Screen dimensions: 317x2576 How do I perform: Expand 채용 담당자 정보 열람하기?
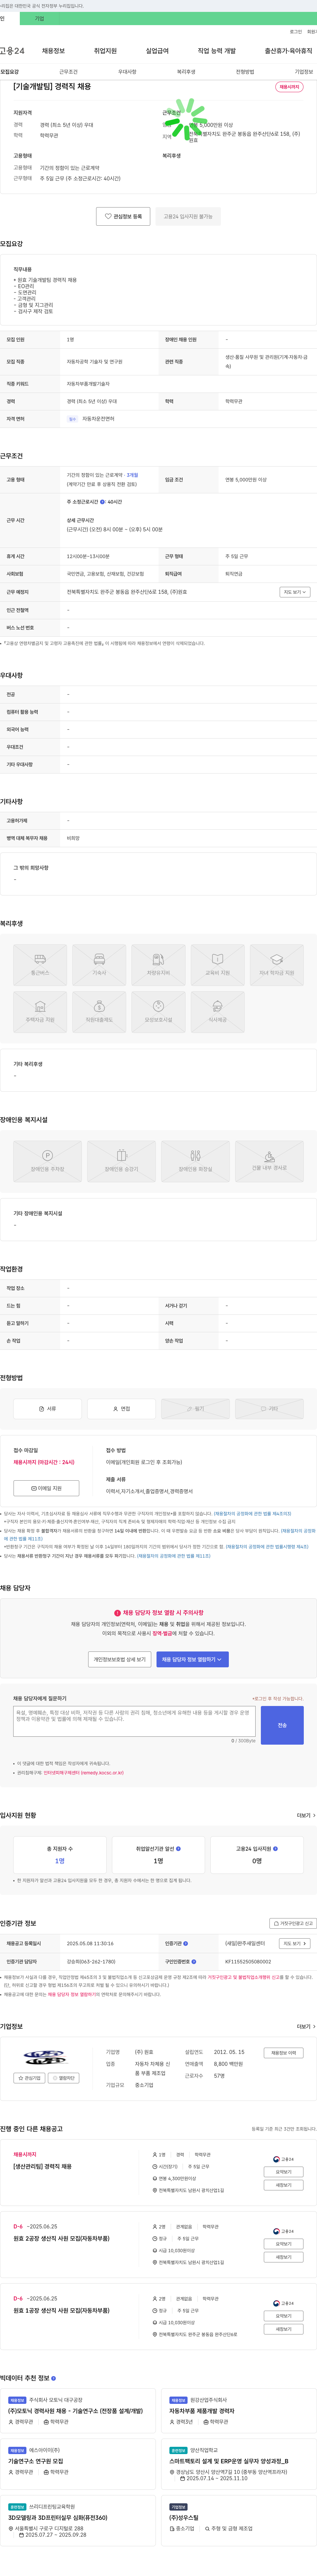coord(193,1659)
